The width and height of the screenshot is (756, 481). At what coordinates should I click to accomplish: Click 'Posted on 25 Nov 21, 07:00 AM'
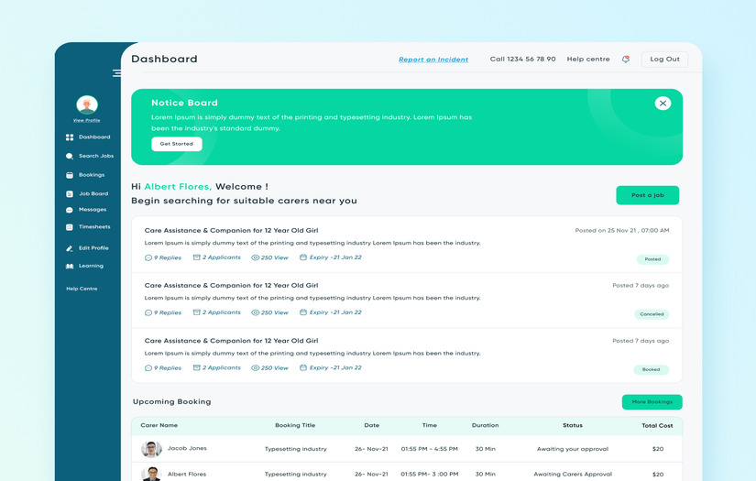(x=622, y=230)
